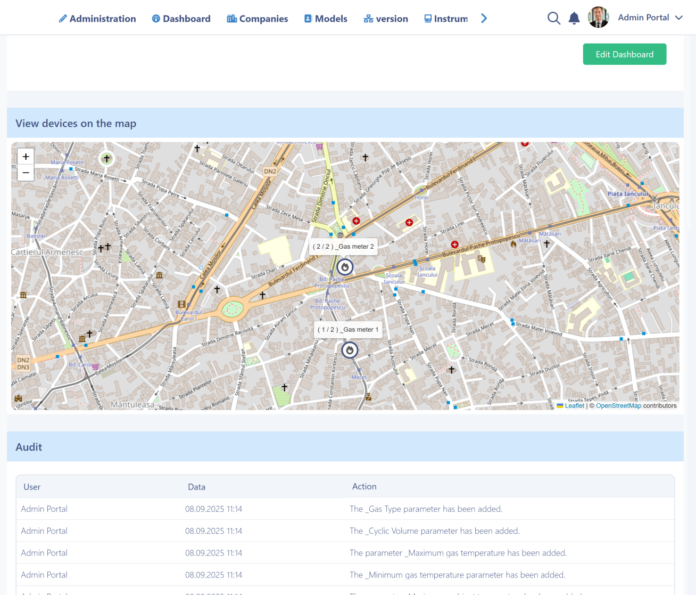Click the Edit Dashboard button
696x595 pixels.
click(624, 54)
